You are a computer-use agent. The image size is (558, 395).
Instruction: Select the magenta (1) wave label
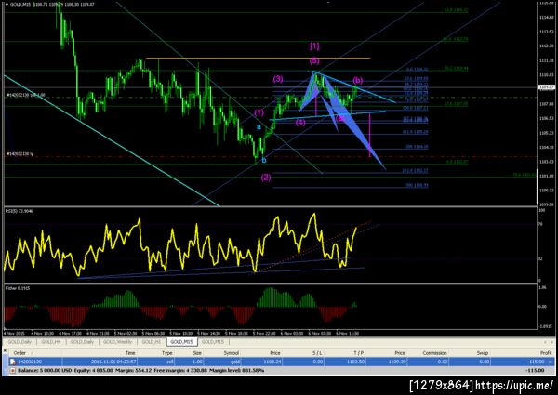[x=259, y=112]
